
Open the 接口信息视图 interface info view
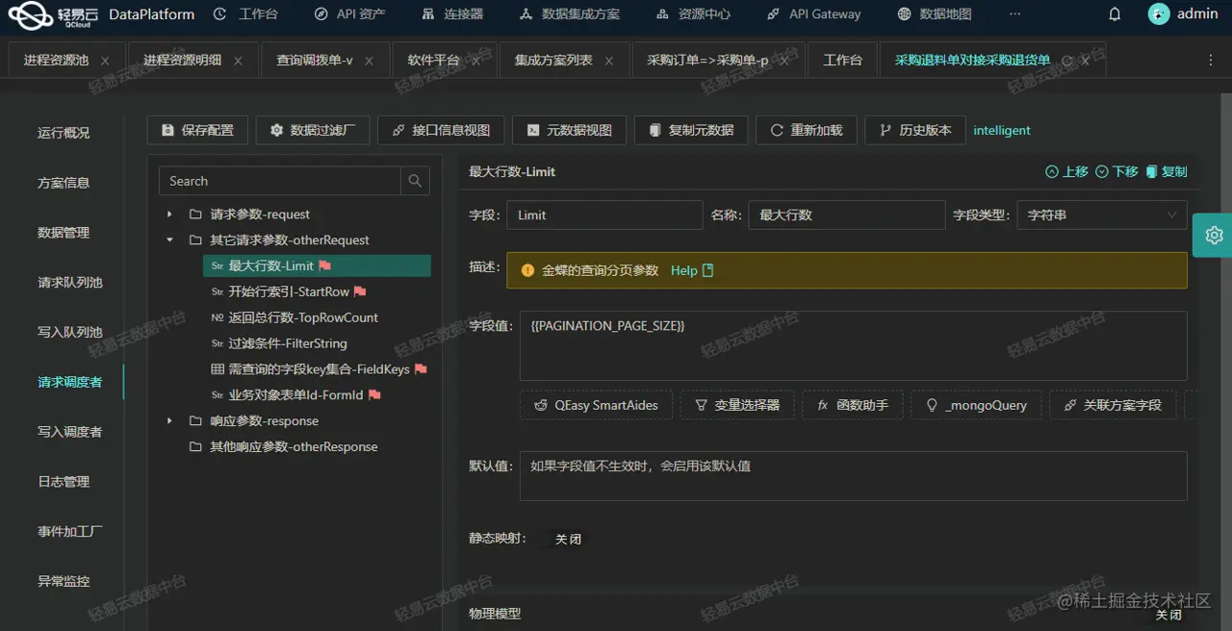[440, 130]
